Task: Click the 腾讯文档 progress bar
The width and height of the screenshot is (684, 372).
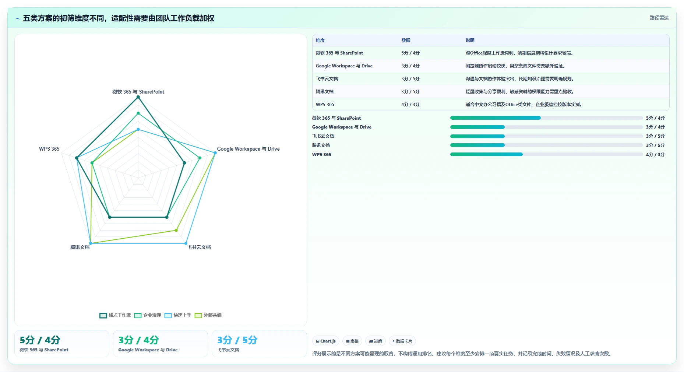Action: click(546, 145)
